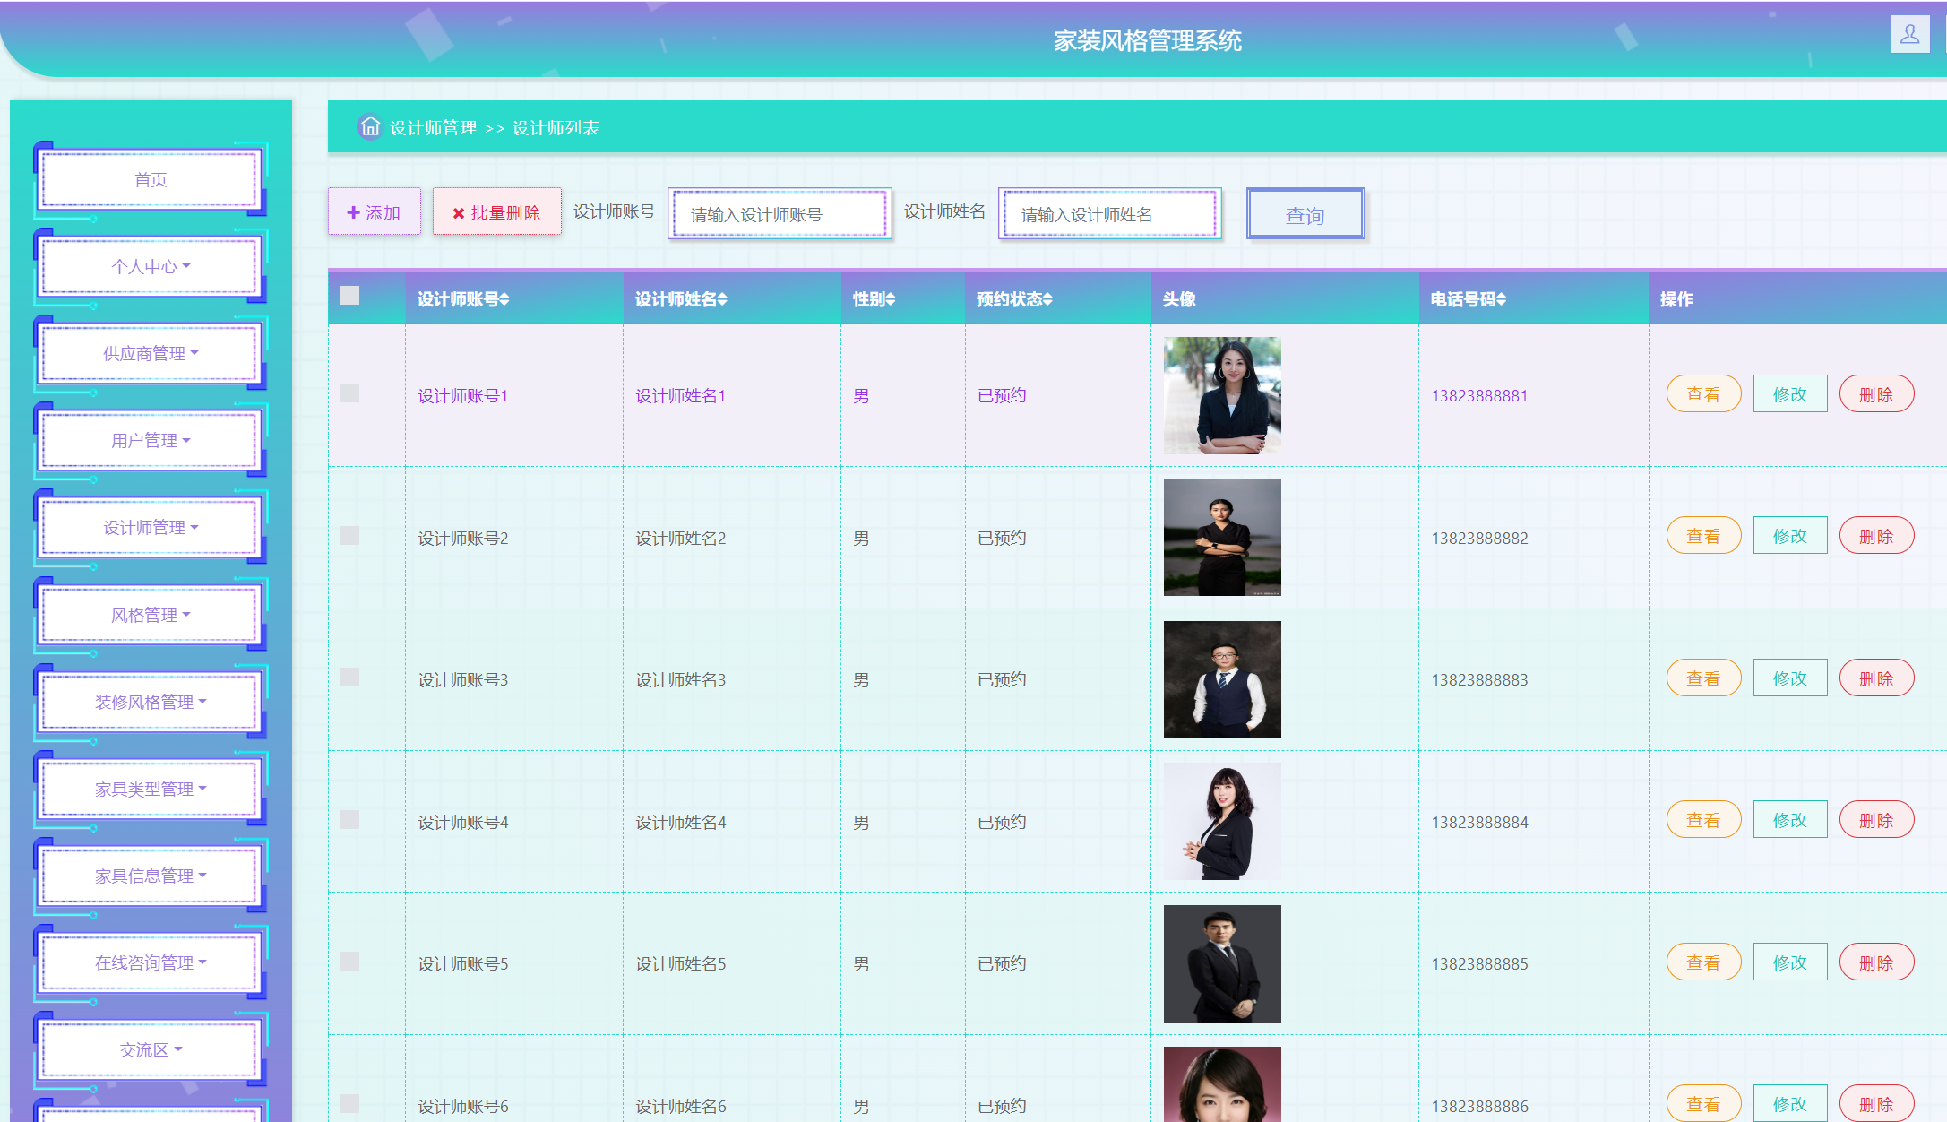The image size is (1947, 1122).
Task: Expand the 用户管理 sidebar menu
Action: (x=151, y=441)
